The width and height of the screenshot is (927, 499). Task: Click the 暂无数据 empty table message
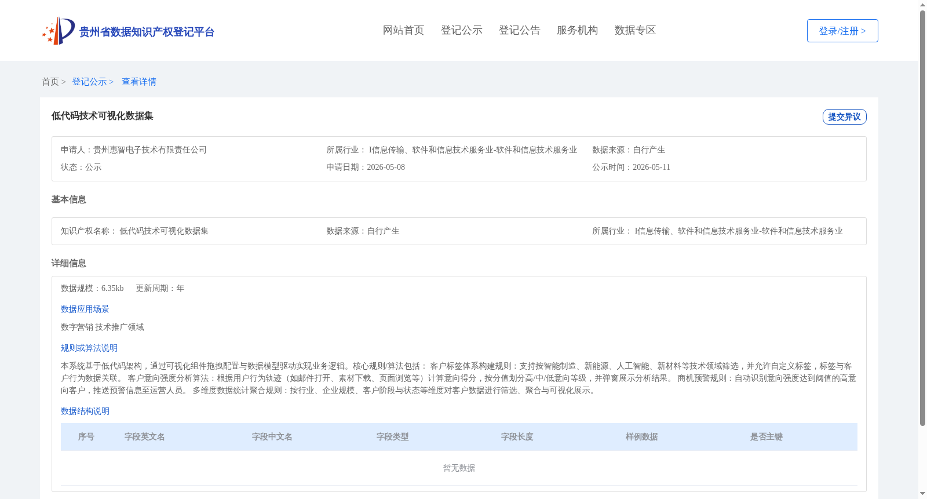[459, 468]
